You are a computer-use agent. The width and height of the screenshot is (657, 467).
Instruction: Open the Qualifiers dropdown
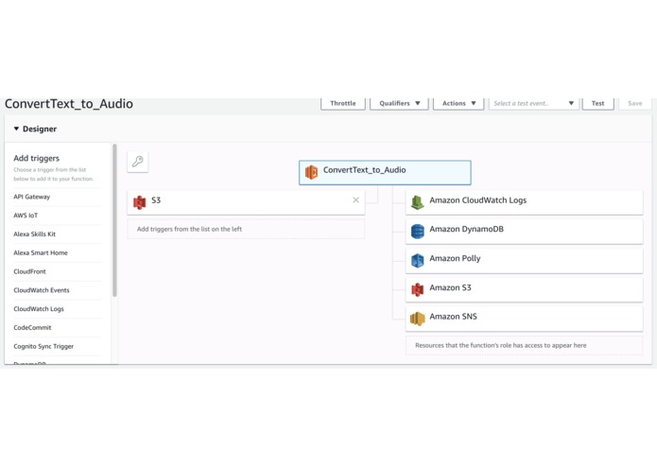coord(399,103)
